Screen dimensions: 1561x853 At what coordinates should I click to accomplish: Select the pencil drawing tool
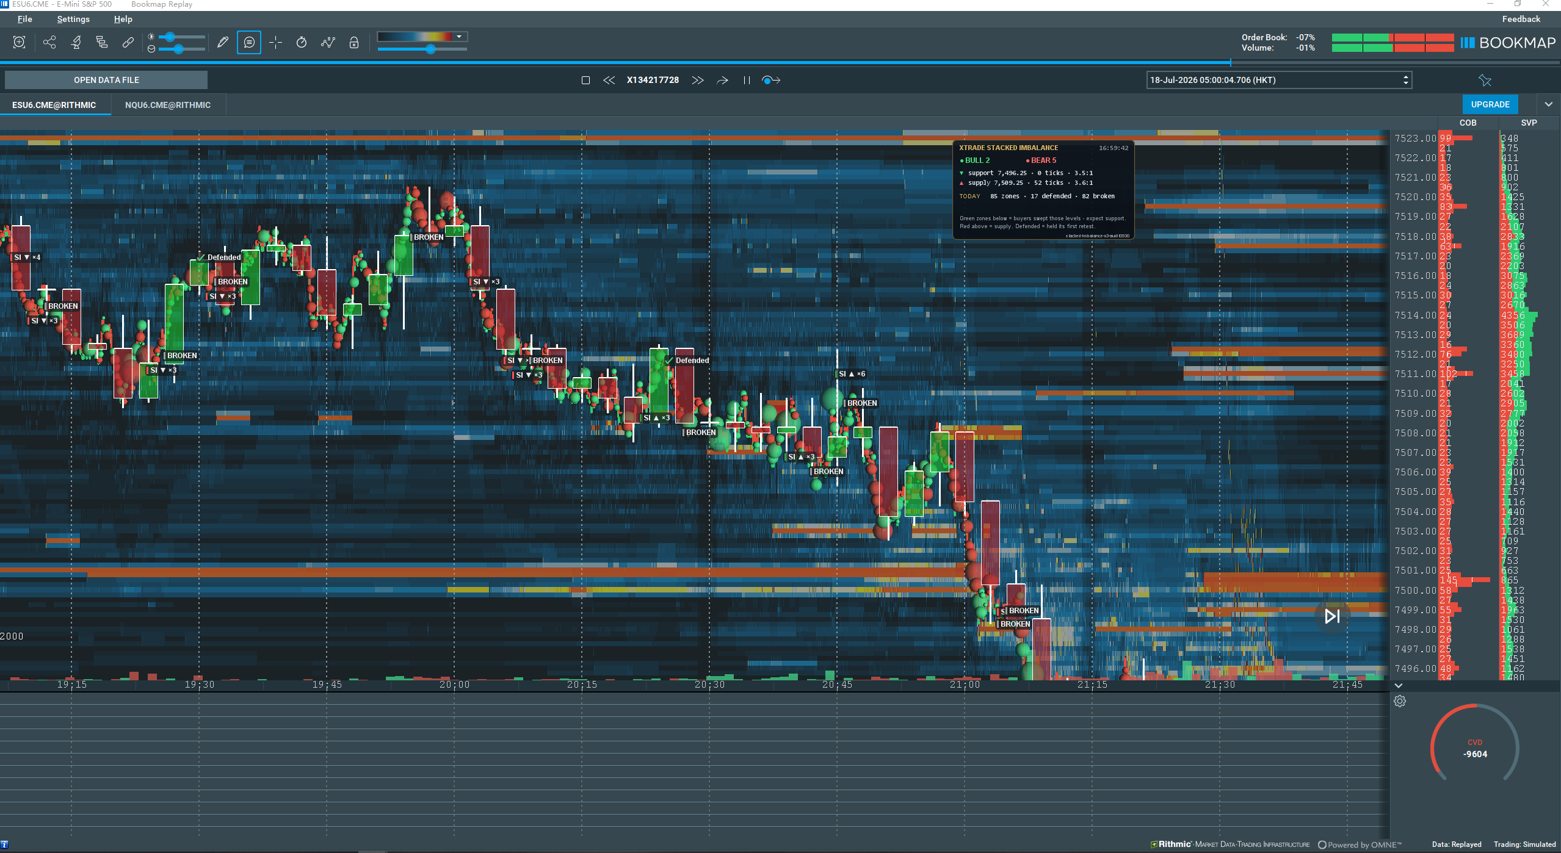(223, 42)
